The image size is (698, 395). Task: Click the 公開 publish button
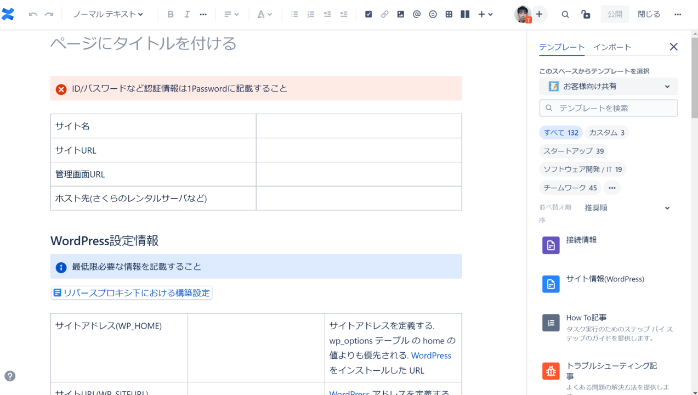pos(615,14)
